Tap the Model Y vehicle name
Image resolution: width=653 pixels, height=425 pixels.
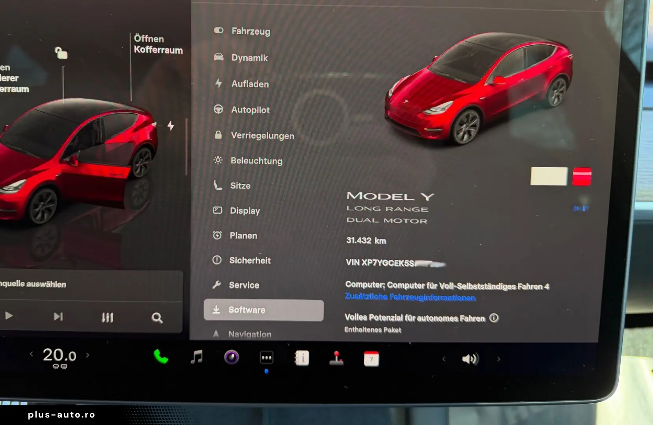[x=390, y=196]
